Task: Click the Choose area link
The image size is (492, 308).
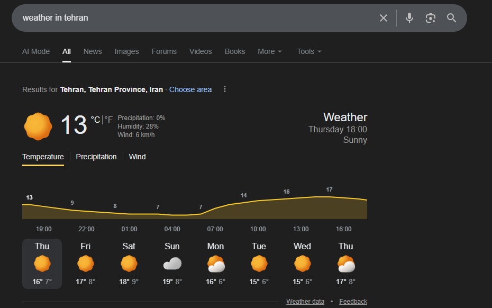Action: [x=190, y=89]
